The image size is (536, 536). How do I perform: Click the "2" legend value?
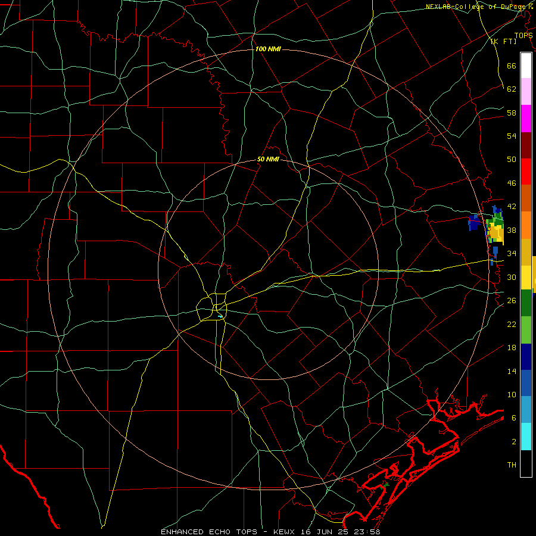point(514,442)
